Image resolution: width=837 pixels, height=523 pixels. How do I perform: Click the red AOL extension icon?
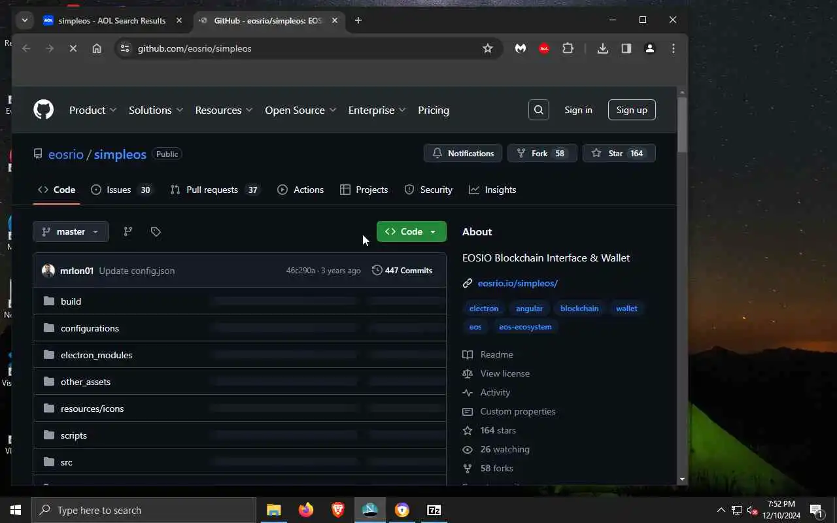click(544, 48)
